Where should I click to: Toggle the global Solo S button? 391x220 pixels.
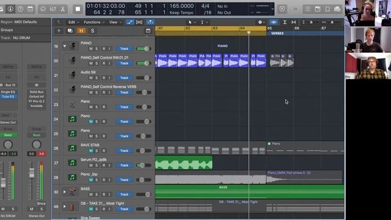pos(92,31)
